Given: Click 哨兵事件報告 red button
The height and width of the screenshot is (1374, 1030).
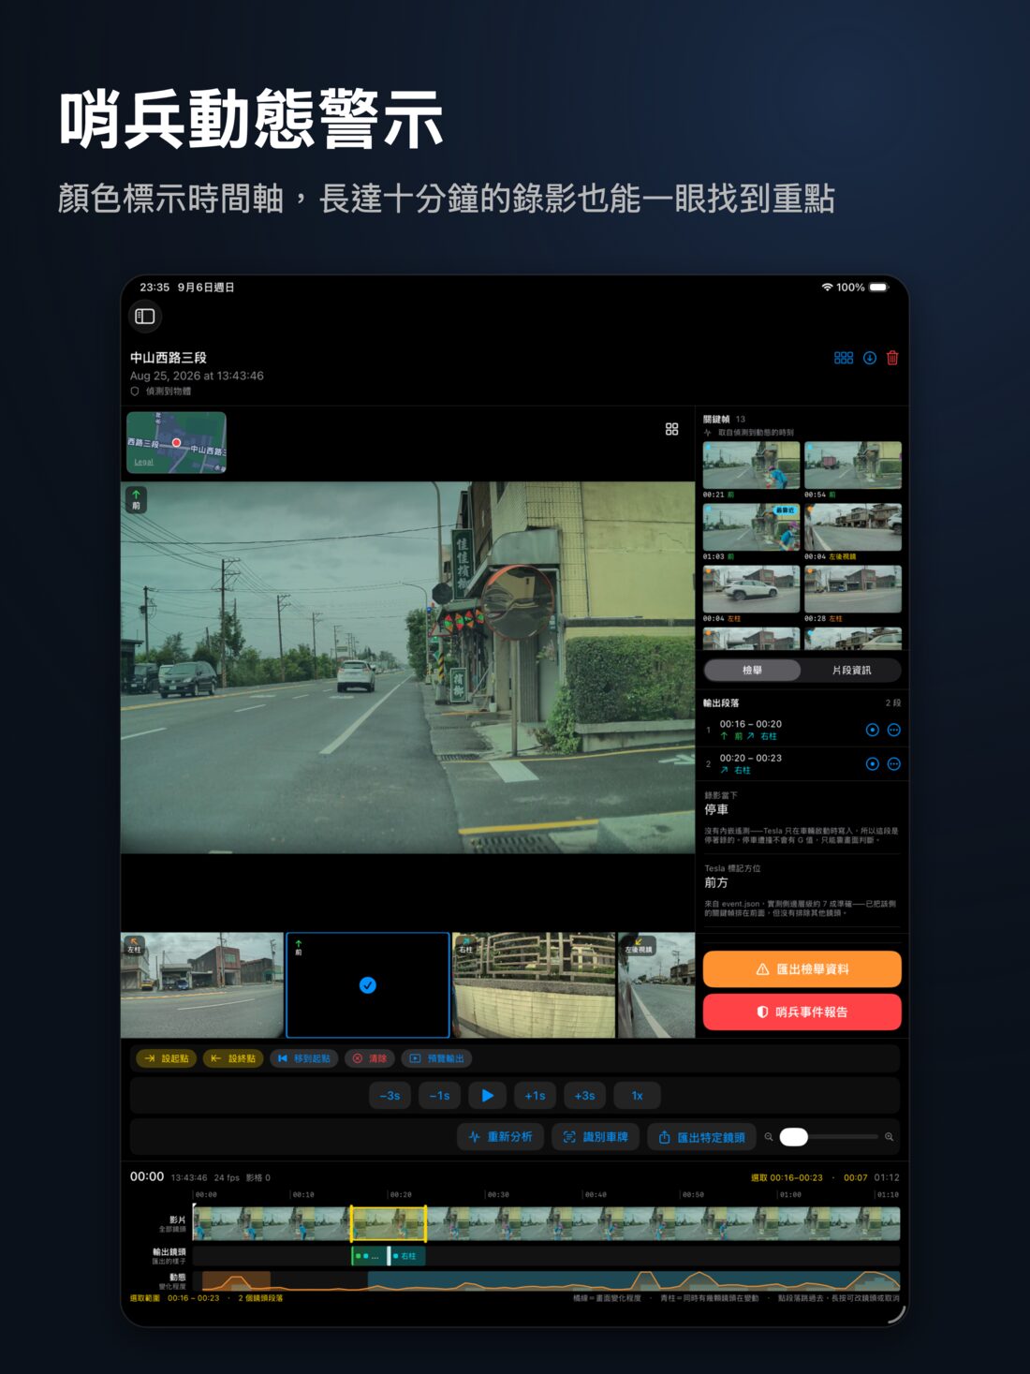Looking at the screenshot, I should [x=802, y=1012].
